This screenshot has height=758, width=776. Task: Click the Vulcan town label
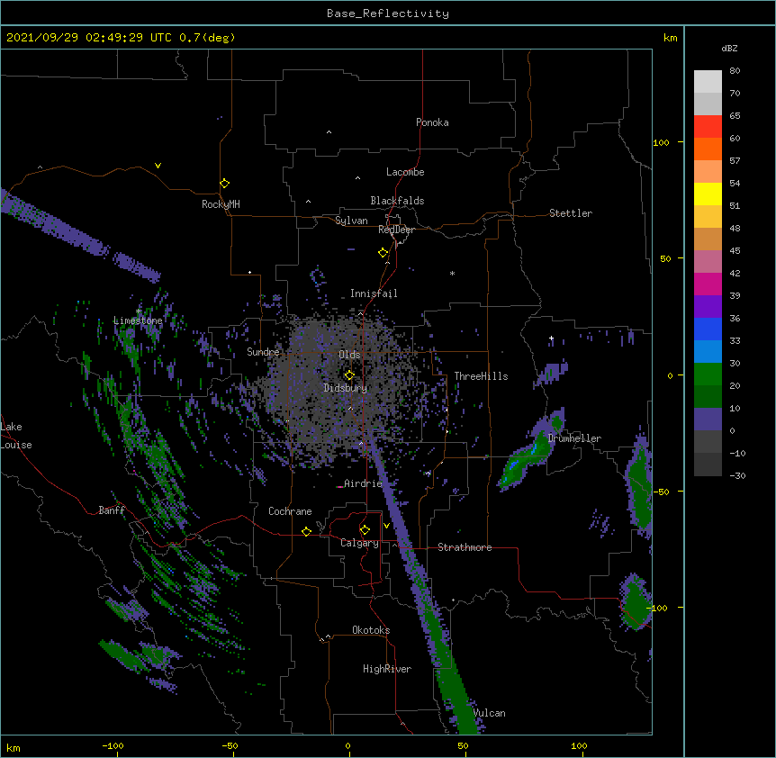(490, 713)
